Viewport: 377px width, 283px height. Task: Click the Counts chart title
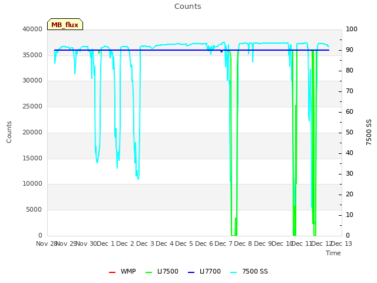point(188,6)
